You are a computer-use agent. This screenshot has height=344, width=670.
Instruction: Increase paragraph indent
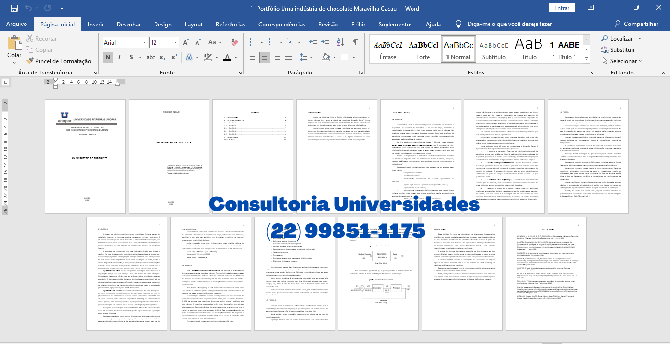tap(325, 42)
